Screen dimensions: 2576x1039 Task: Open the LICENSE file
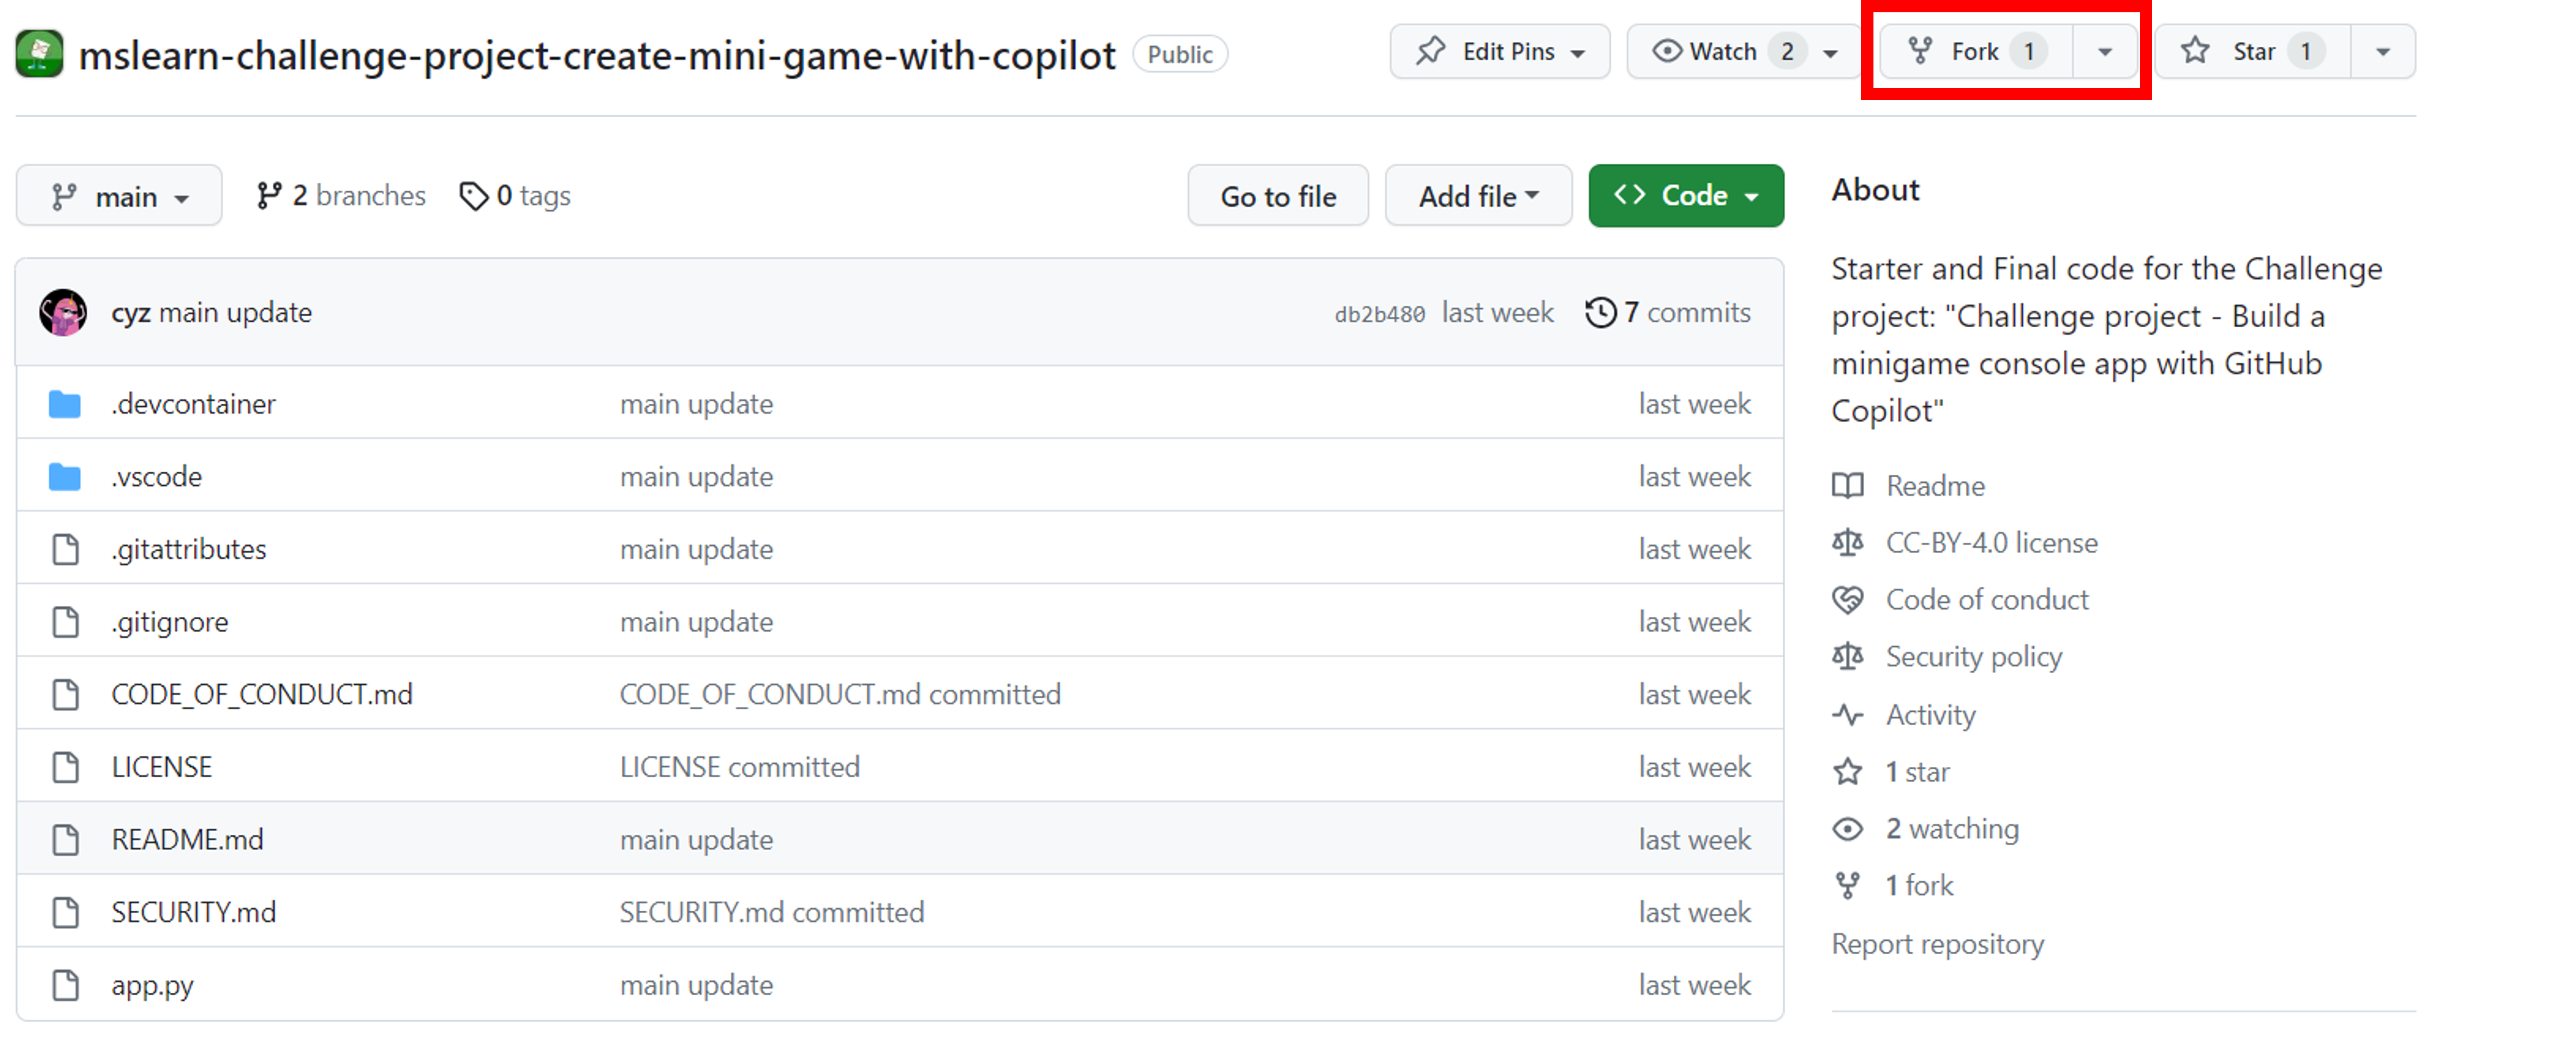point(162,767)
